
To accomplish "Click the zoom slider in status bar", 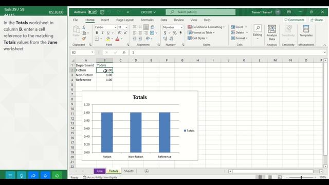I will click(301, 177).
